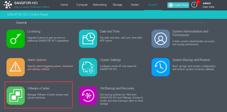This screenshot has height=112, width=227.
Task: Click the SANGFOR HCI logo icon
Action: (8, 5)
